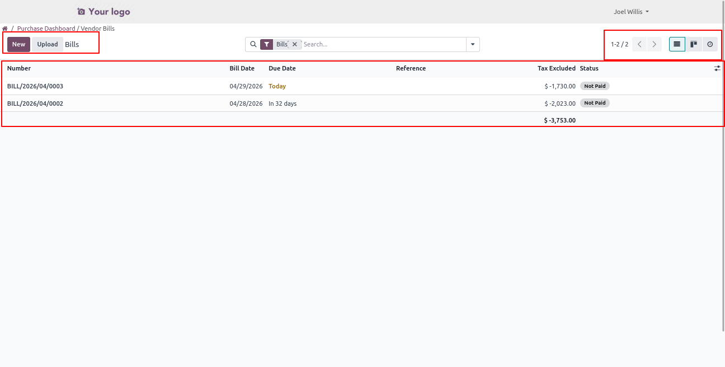Switch to list view
The width and height of the screenshot is (725, 367).
point(677,44)
